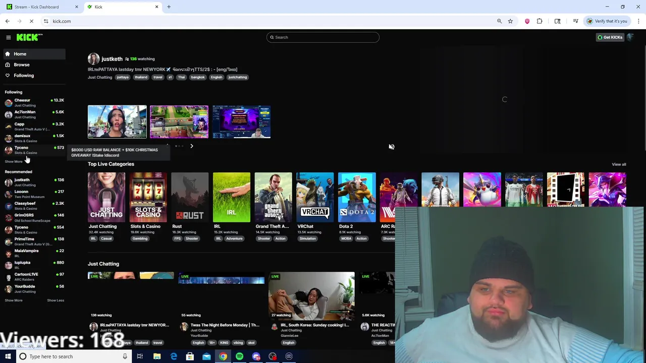The image size is (646, 363).
Task: Open GrimOSRS in Recommended list
Action: [34, 218]
